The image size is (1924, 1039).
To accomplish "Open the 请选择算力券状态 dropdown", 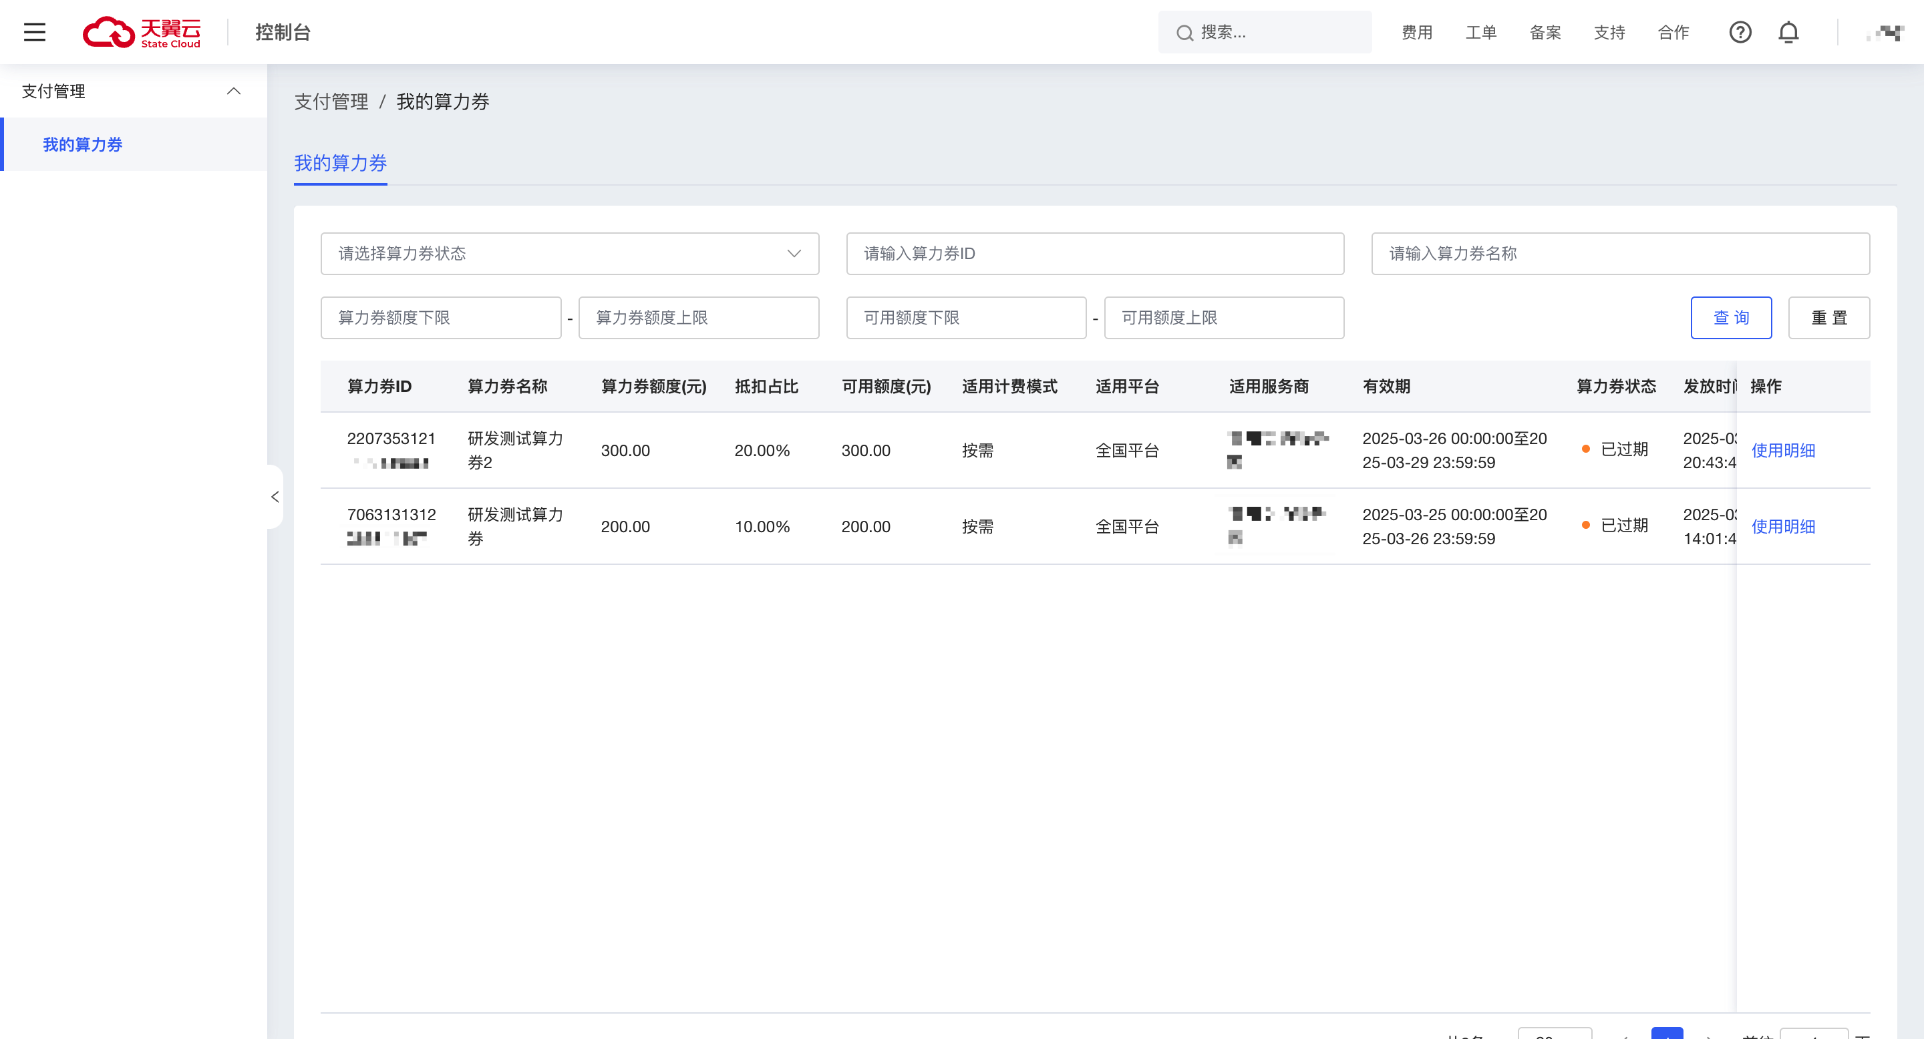I will coord(569,254).
